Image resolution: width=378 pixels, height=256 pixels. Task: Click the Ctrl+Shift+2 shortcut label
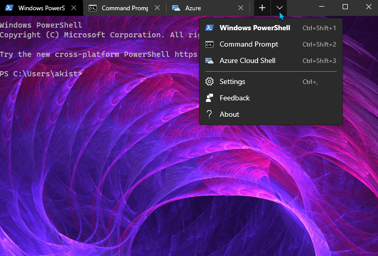coord(319,45)
